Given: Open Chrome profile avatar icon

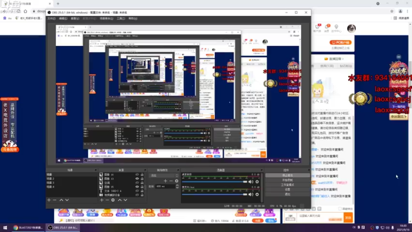Looking at the screenshot, I should coord(401,11).
